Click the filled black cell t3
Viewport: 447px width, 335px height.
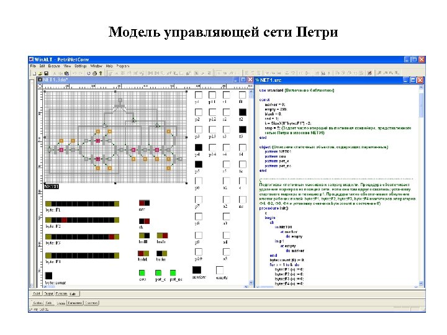pos(243,130)
